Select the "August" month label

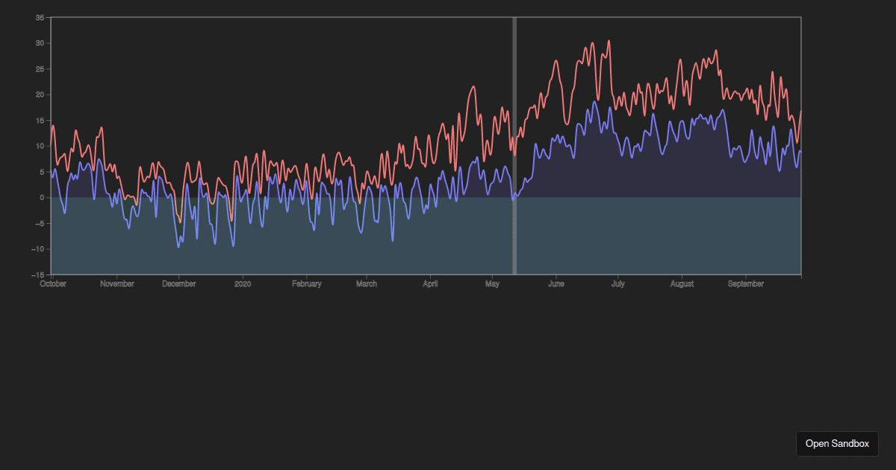[x=682, y=283]
